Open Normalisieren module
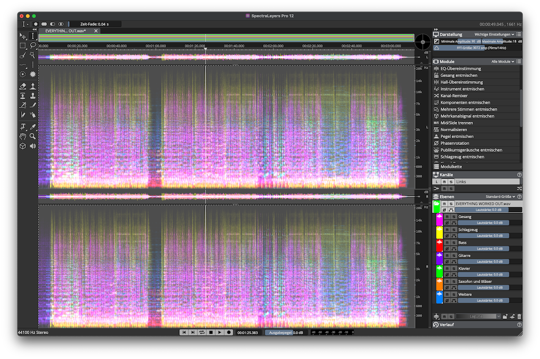Viewport: 540px width, 359px height. tap(477, 130)
